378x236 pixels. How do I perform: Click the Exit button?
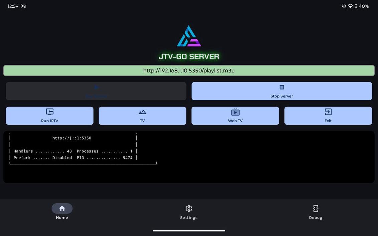[x=328, y=116]
